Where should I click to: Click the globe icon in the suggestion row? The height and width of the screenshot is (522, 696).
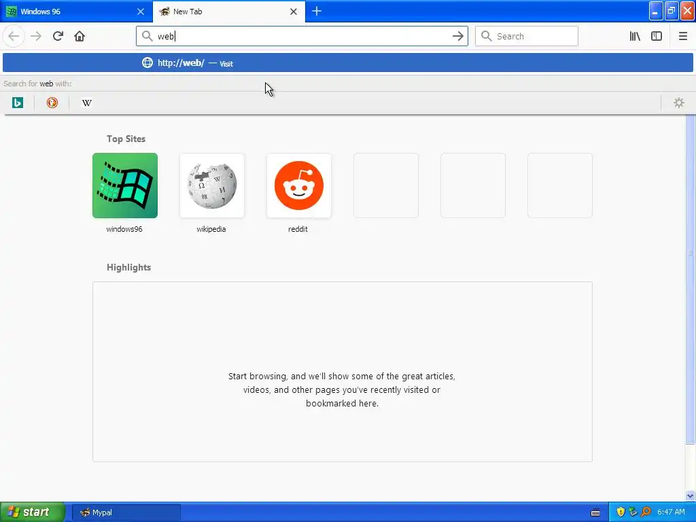pyautogui.click(x=147, y=63)
